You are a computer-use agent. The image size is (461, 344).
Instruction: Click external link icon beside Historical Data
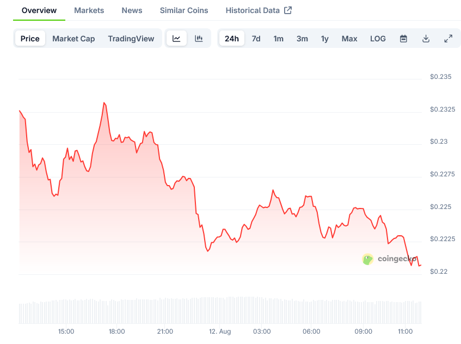288,10
